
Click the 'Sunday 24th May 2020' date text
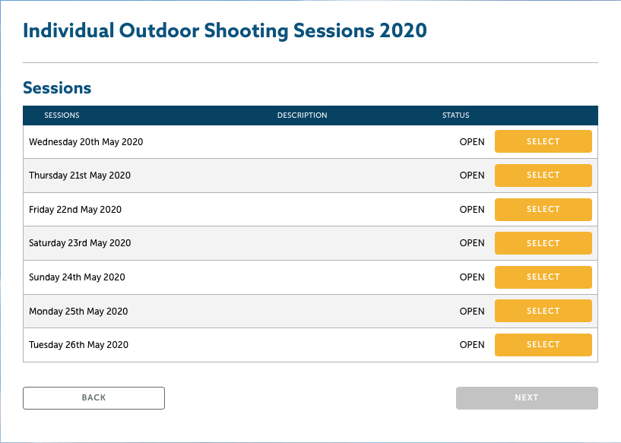click(77, 277)
